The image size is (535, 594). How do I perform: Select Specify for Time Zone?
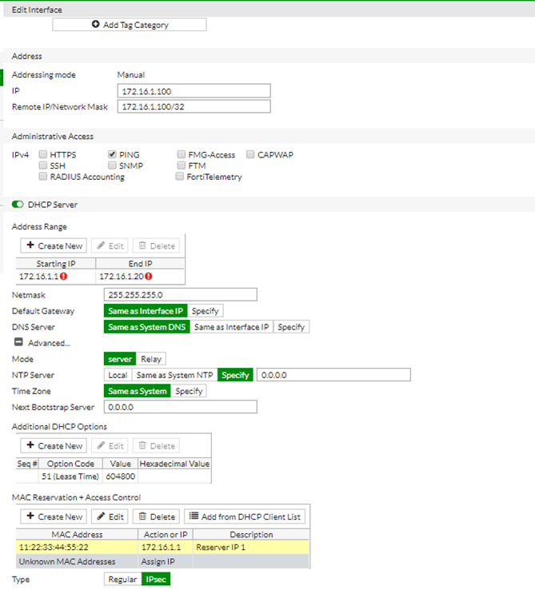tap(189, 391)
